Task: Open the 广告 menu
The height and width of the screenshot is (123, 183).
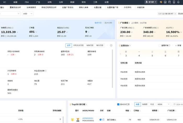Action: pos(38,2)
